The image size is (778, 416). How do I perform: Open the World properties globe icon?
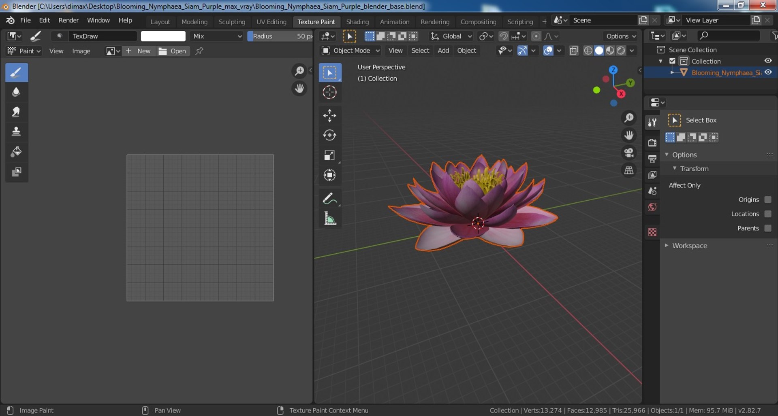point(652,207)
